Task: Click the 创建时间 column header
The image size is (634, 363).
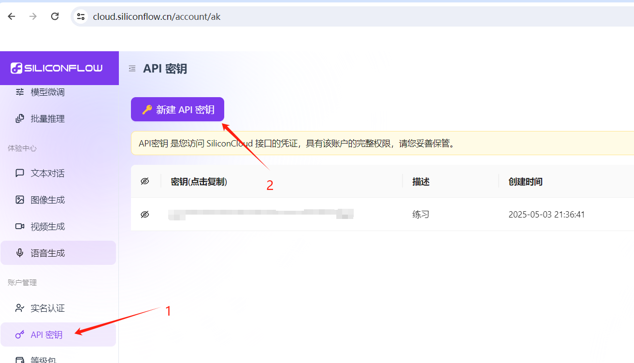Action: pos(525,182)
